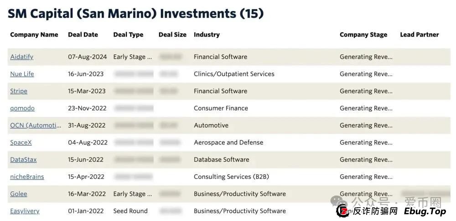Image resolution: width=456 pixels, height=221 pixels.
Task: Open the Nue Life company link
Action: point(22,74)
